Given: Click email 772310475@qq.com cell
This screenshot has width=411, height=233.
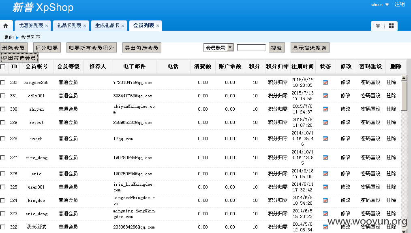Looking at the screenshot, I should [x=133, y=82].
